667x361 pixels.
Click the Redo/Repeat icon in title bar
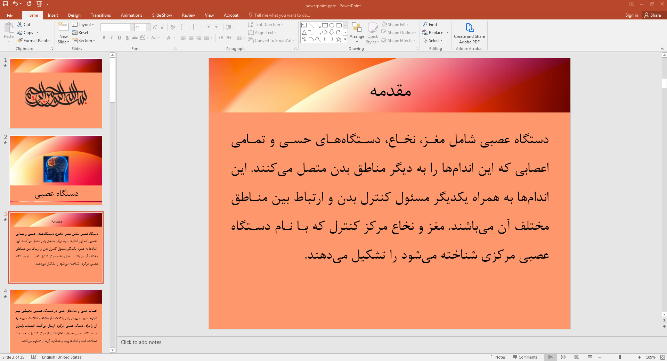click(x=29, y=4)
